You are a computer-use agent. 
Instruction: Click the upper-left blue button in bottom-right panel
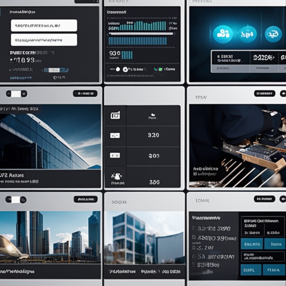[x=251, y=244]
